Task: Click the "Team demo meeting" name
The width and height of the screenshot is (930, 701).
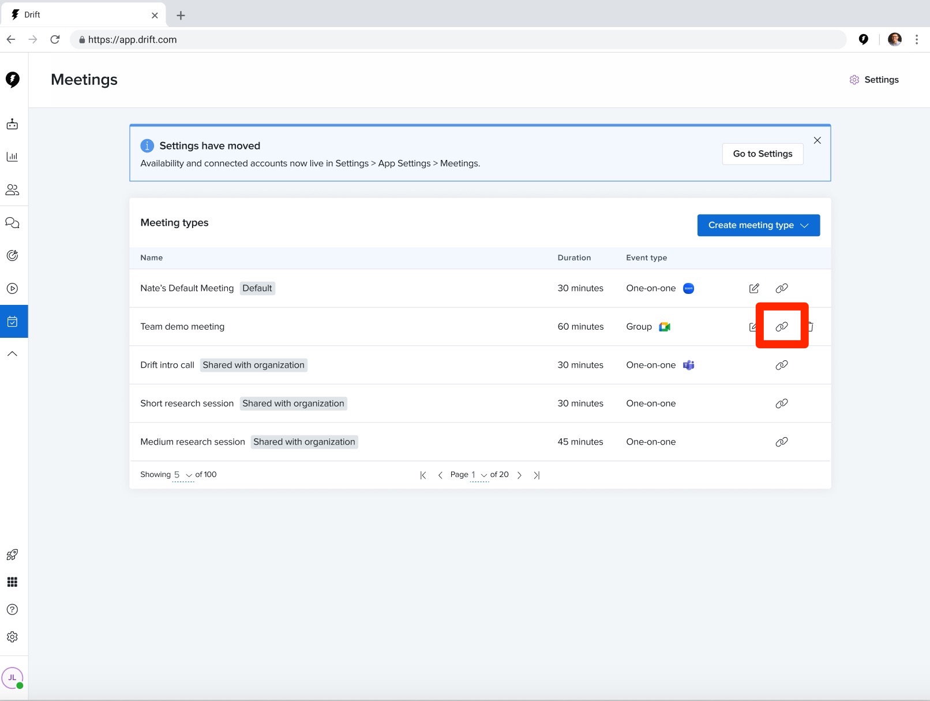Action: coord(182,327)
